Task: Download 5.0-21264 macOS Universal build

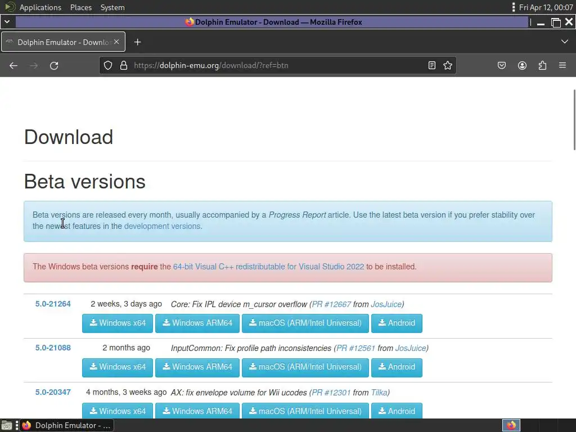Action: click(305, 323)
